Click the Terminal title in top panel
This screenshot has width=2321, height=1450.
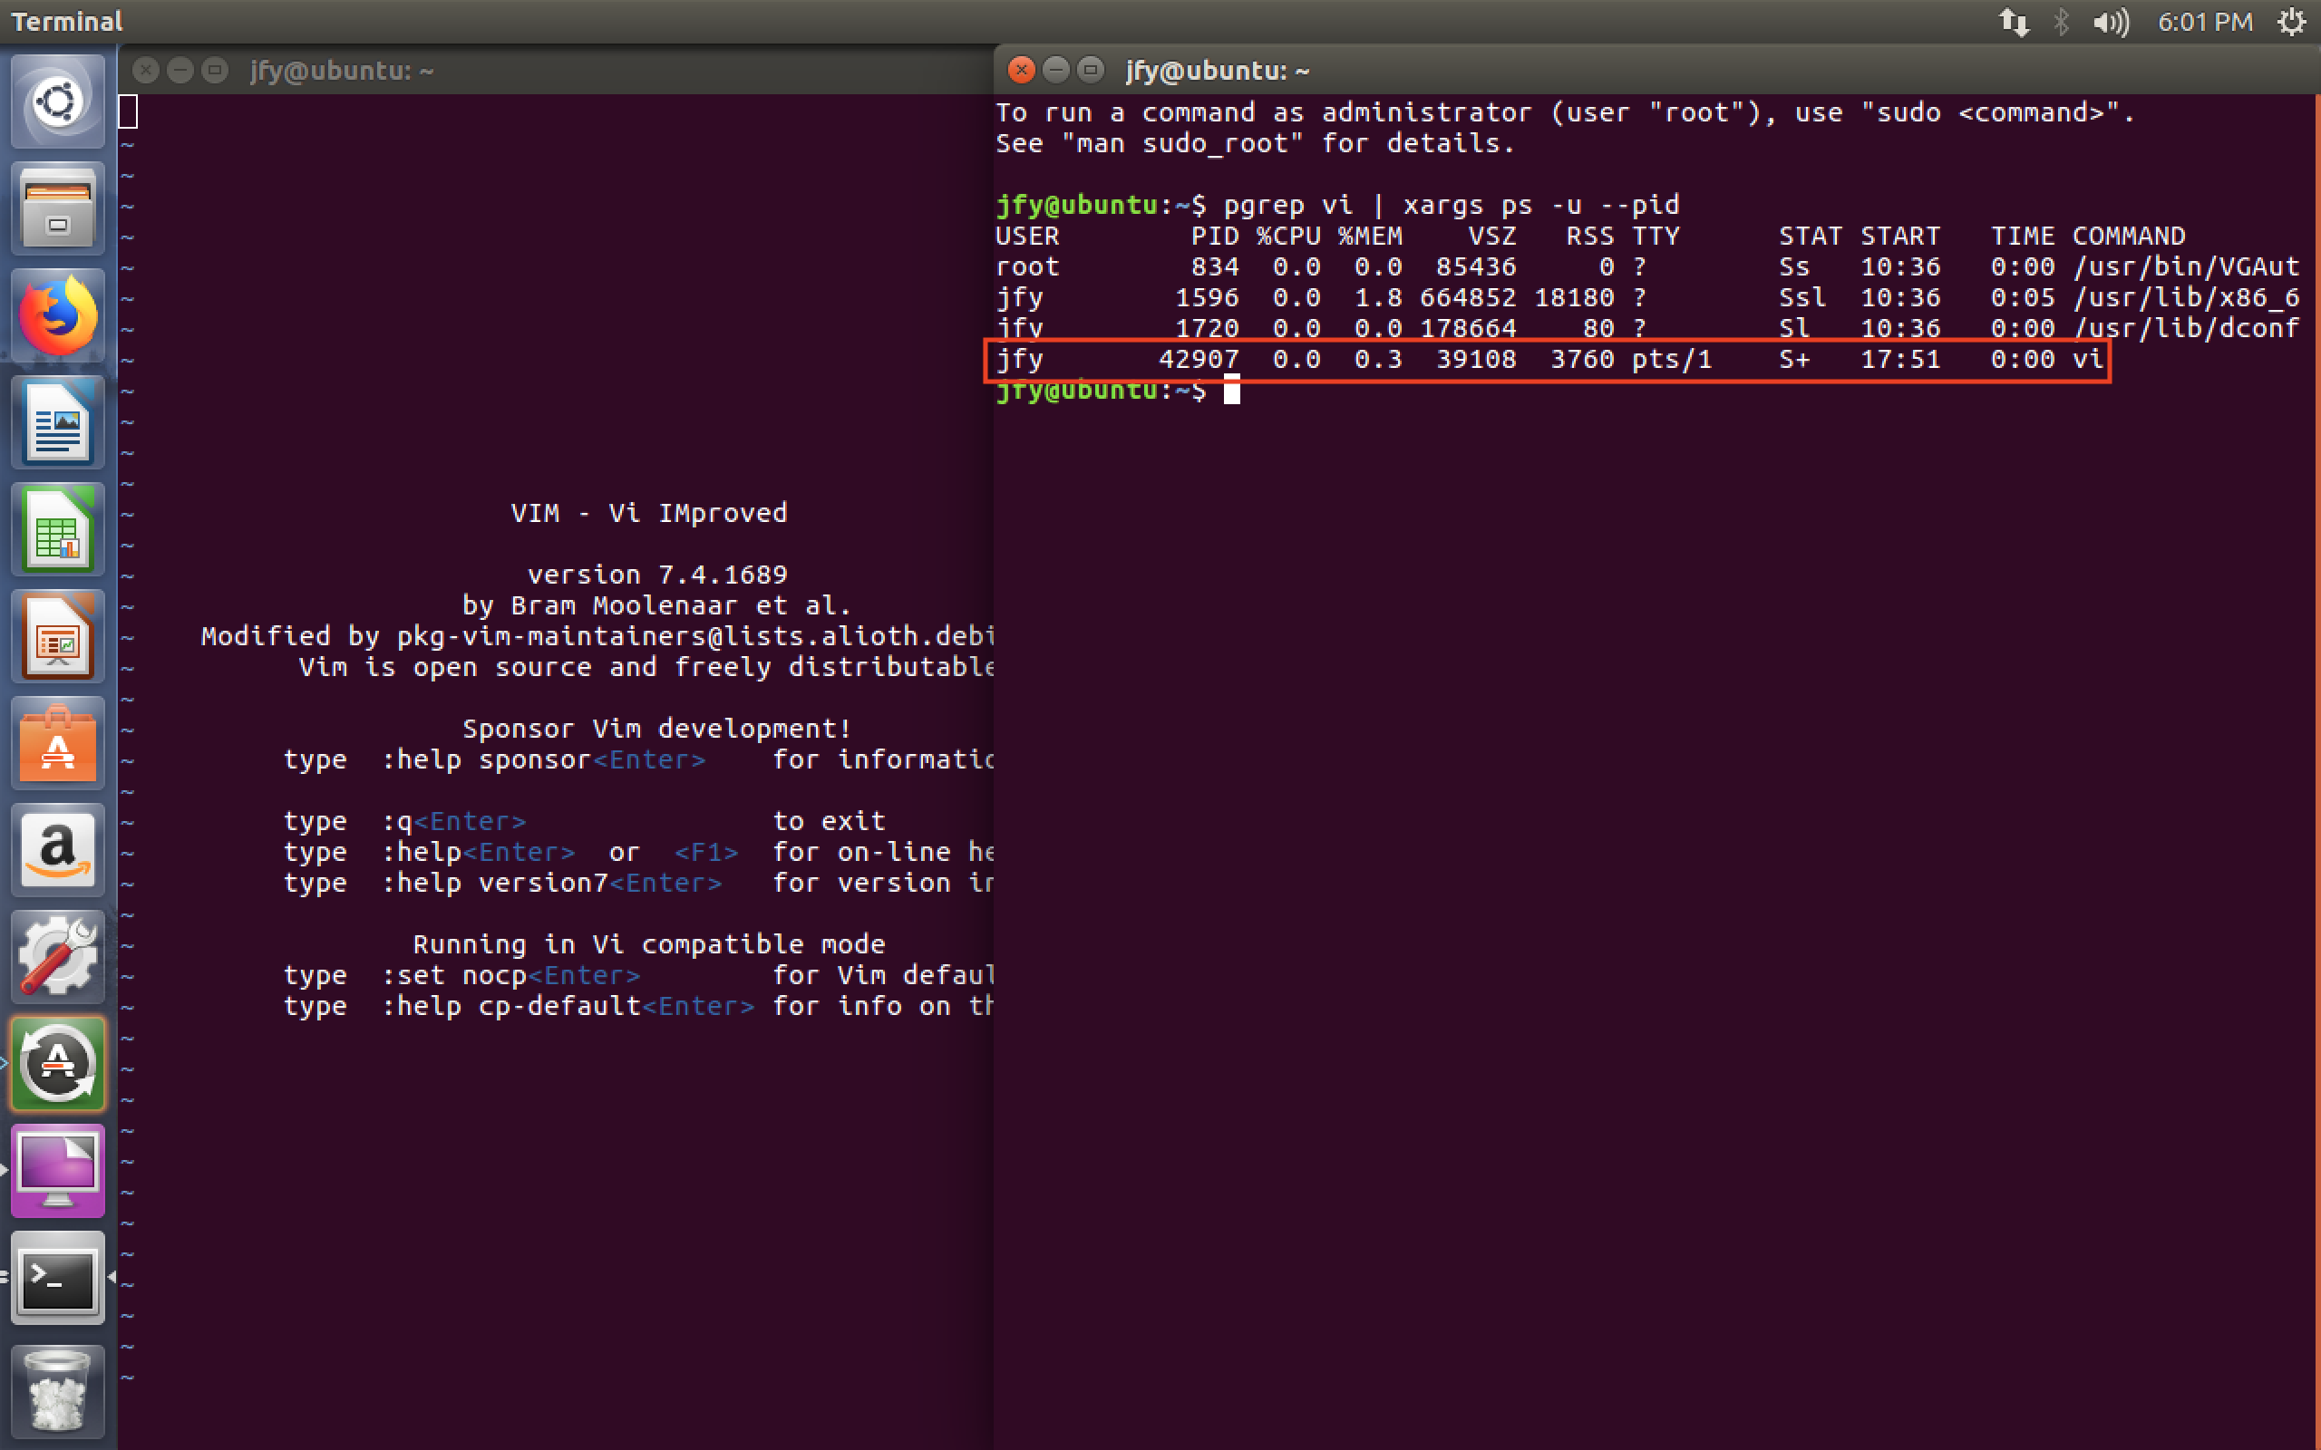66,21
